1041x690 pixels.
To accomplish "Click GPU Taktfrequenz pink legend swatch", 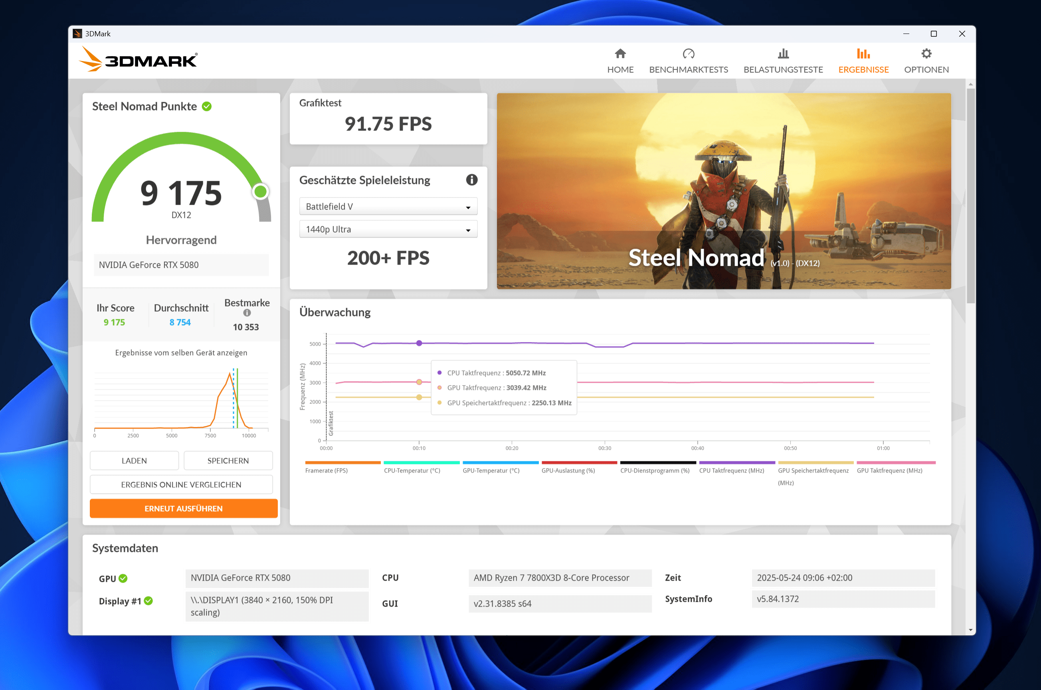I will click(896, 463).
